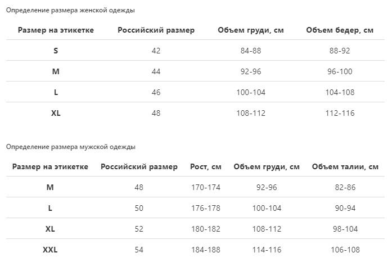The height and width of the screenshot is (271, 388).
Task: Select hips value 112-116
Action: click(x=340, y=113)
